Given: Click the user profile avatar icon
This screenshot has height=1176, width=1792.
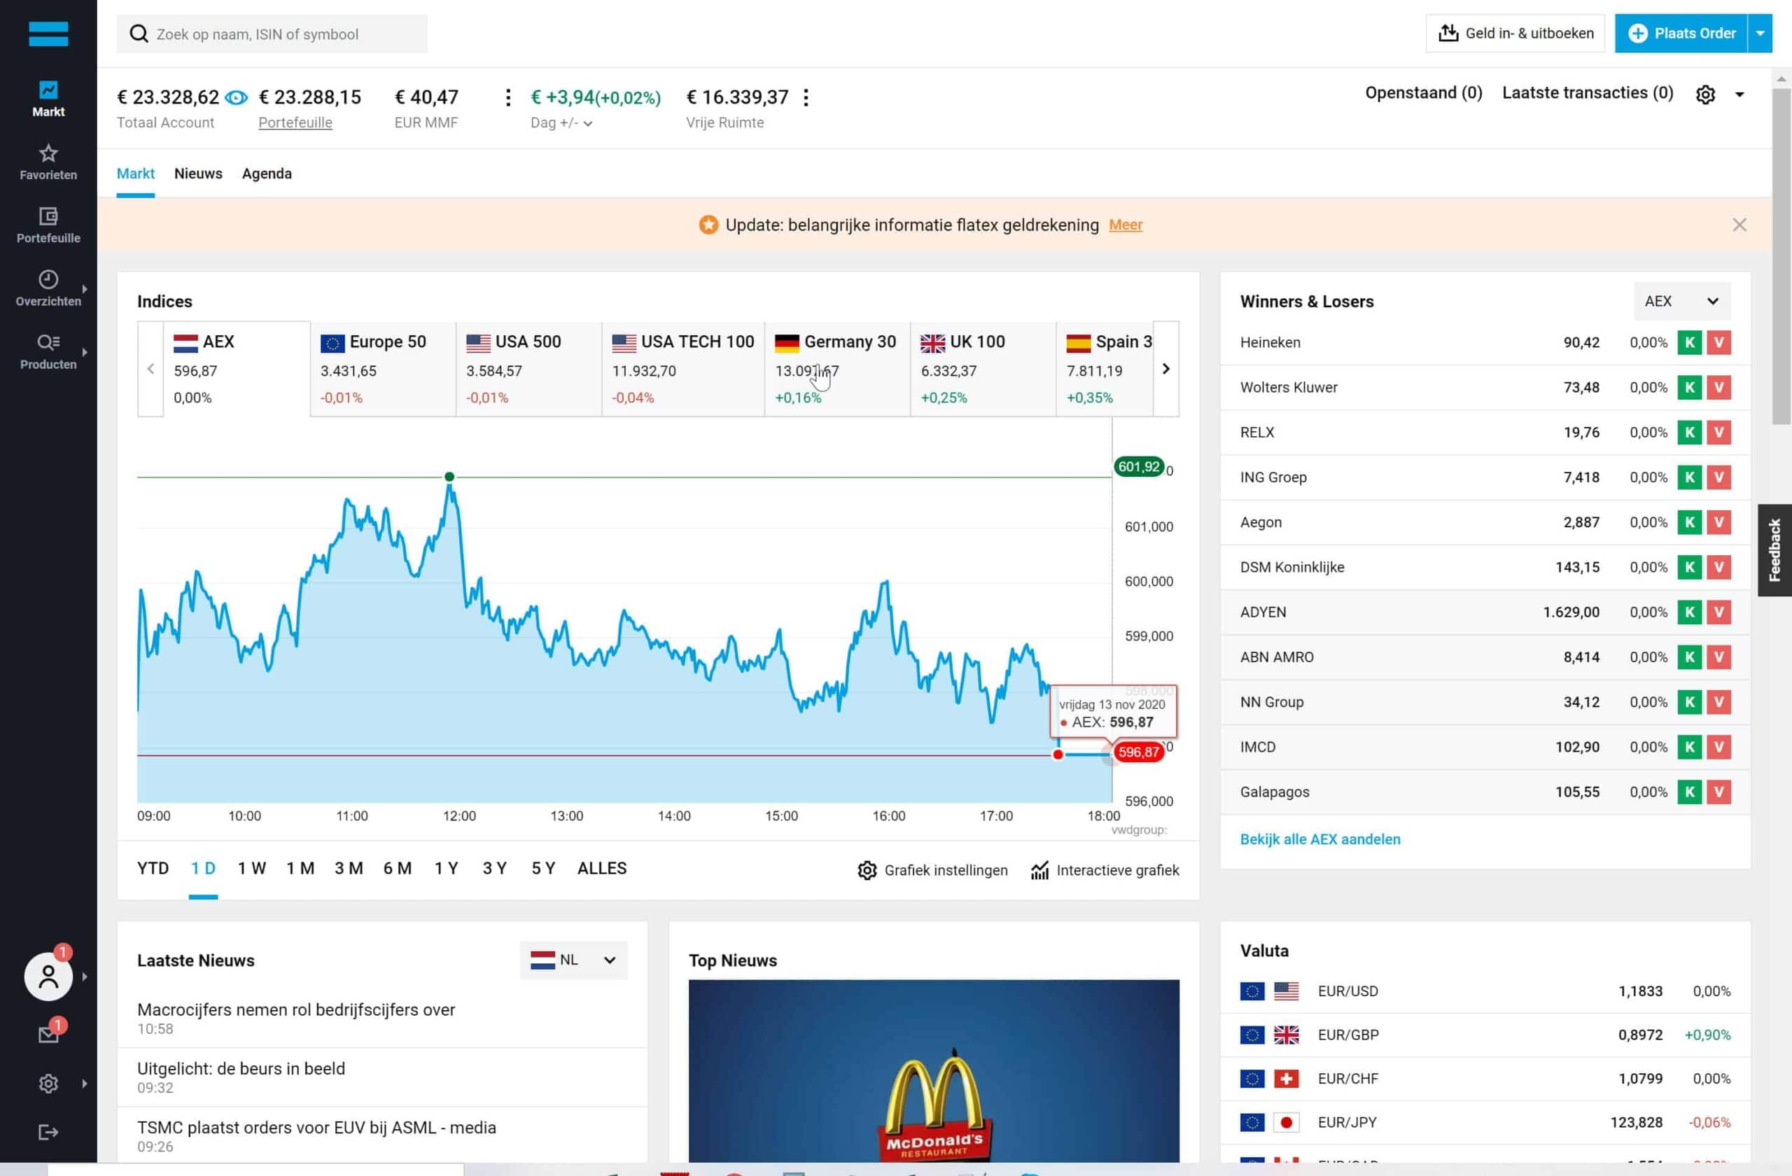Looking at the screenshot, I should (48, 976).
